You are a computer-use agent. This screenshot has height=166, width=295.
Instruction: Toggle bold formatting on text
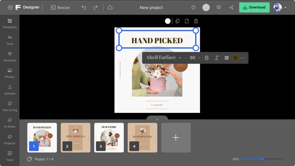tap(207, 58)
